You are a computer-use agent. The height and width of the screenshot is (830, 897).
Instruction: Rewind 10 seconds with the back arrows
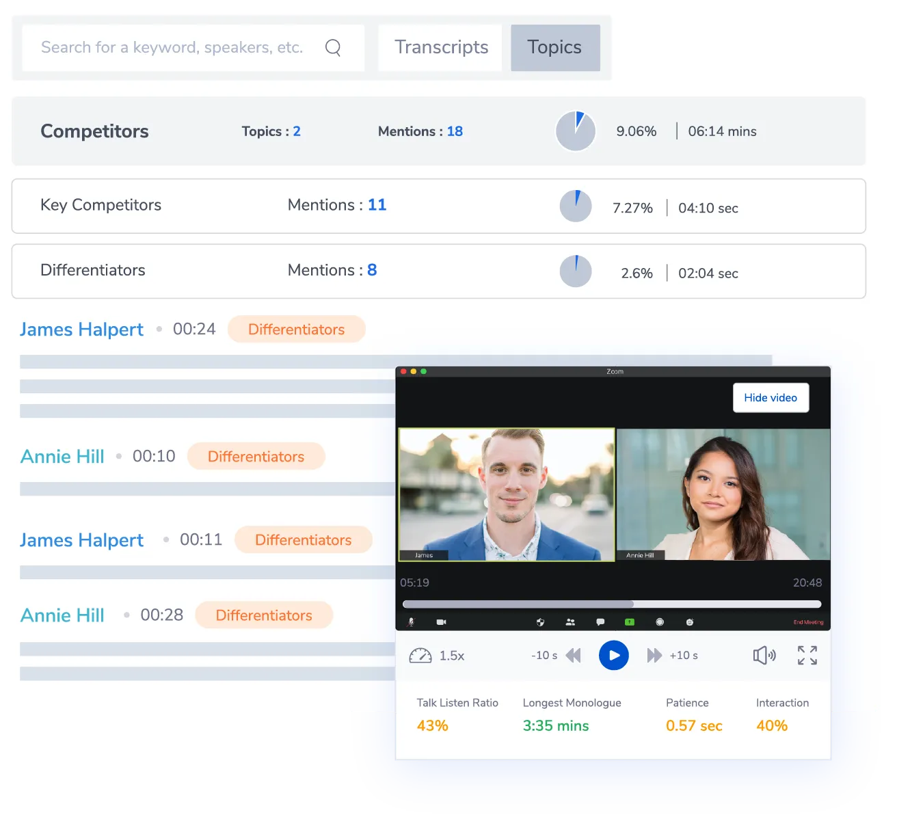573,656
